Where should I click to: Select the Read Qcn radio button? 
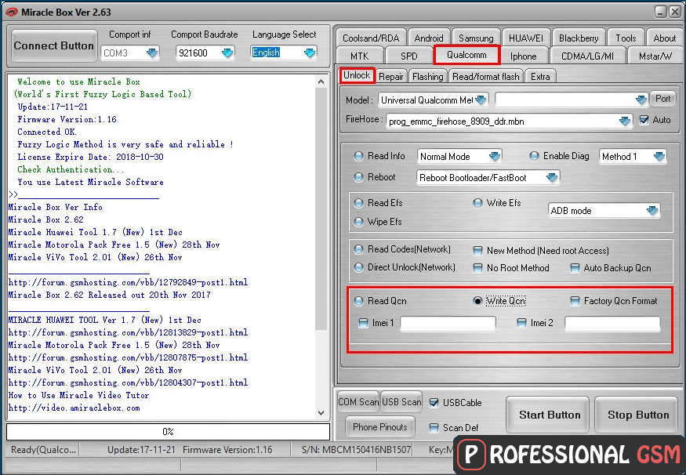tap(359, 301)
